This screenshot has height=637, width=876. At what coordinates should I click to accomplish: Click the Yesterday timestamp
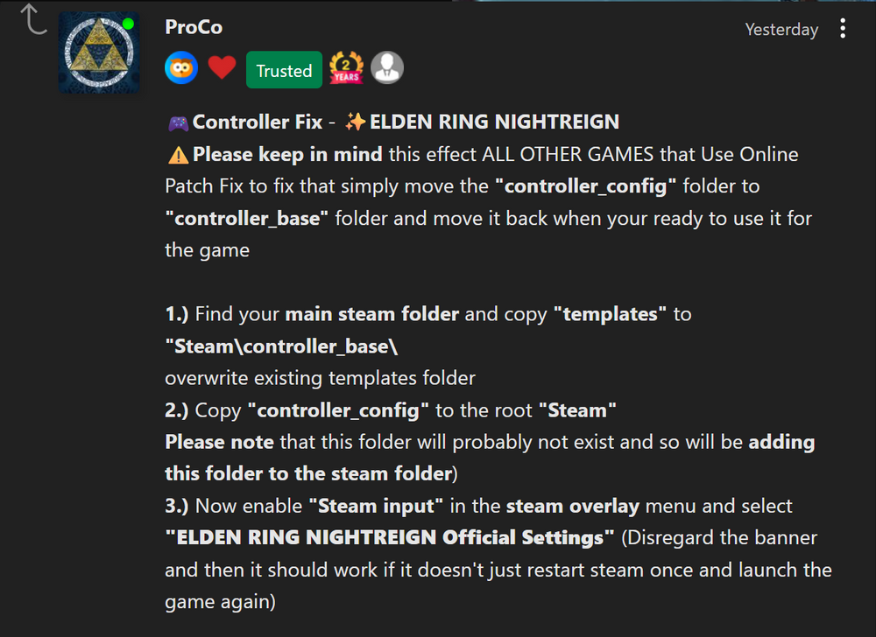[781, 30]
